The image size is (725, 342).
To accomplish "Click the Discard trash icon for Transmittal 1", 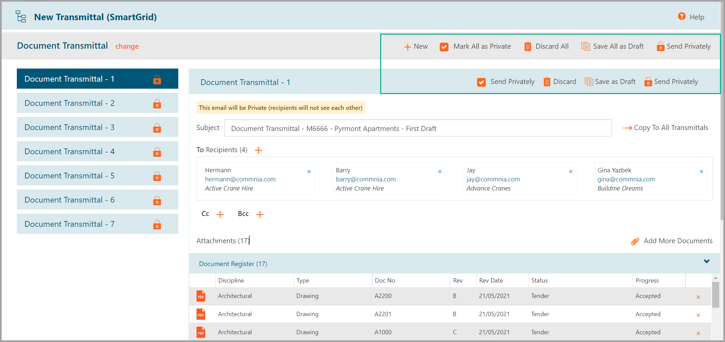I will (547, 82).
